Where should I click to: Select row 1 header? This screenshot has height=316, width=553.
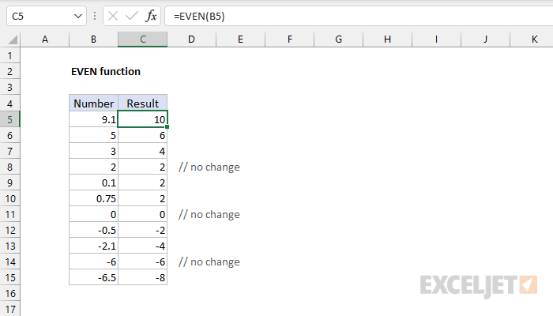[9, 55]
